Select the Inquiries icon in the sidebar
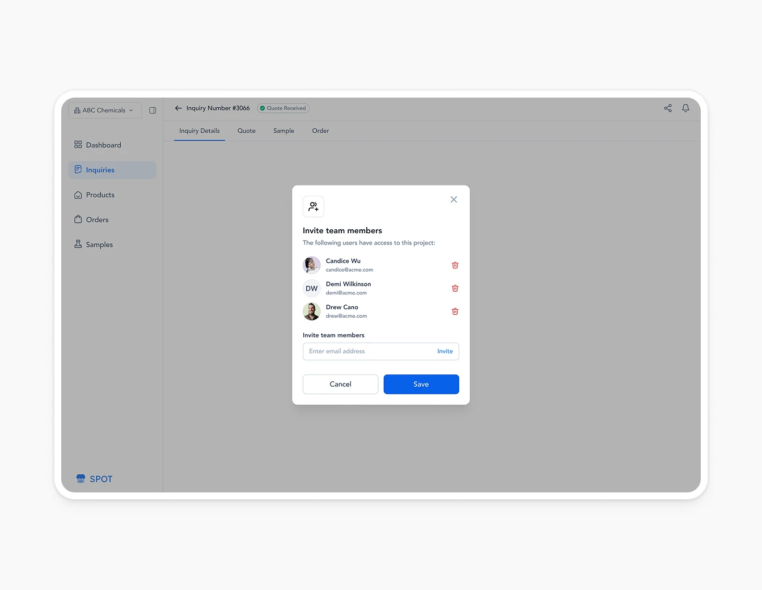Screen dimensions: 762x590 [x=78, y=170]
